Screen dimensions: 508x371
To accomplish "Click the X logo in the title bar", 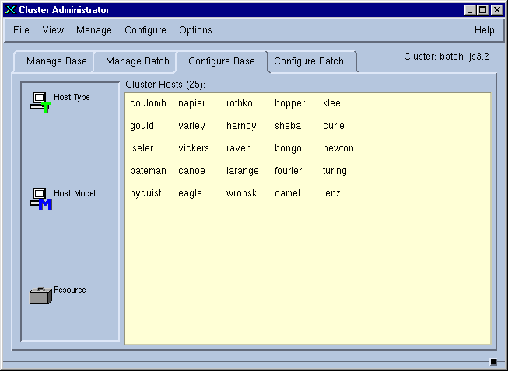I will pyautogui.click(x=10, y=10).
